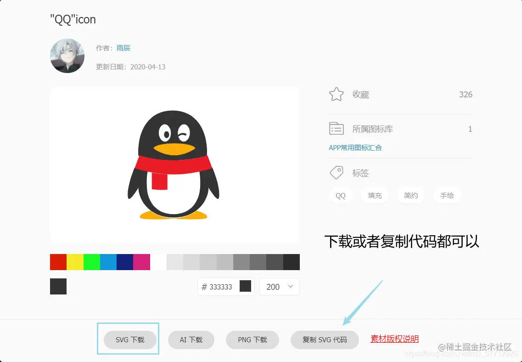Click the PNG 下载 button
Screen dimensions: 522x362
[x=252, y=340]
